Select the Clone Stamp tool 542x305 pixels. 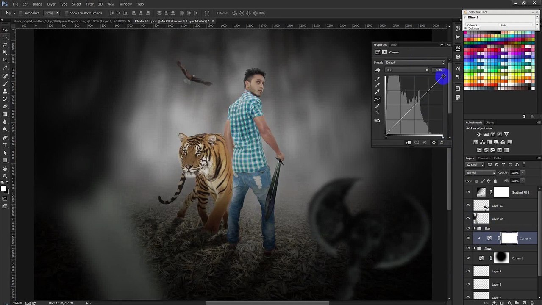5,91
